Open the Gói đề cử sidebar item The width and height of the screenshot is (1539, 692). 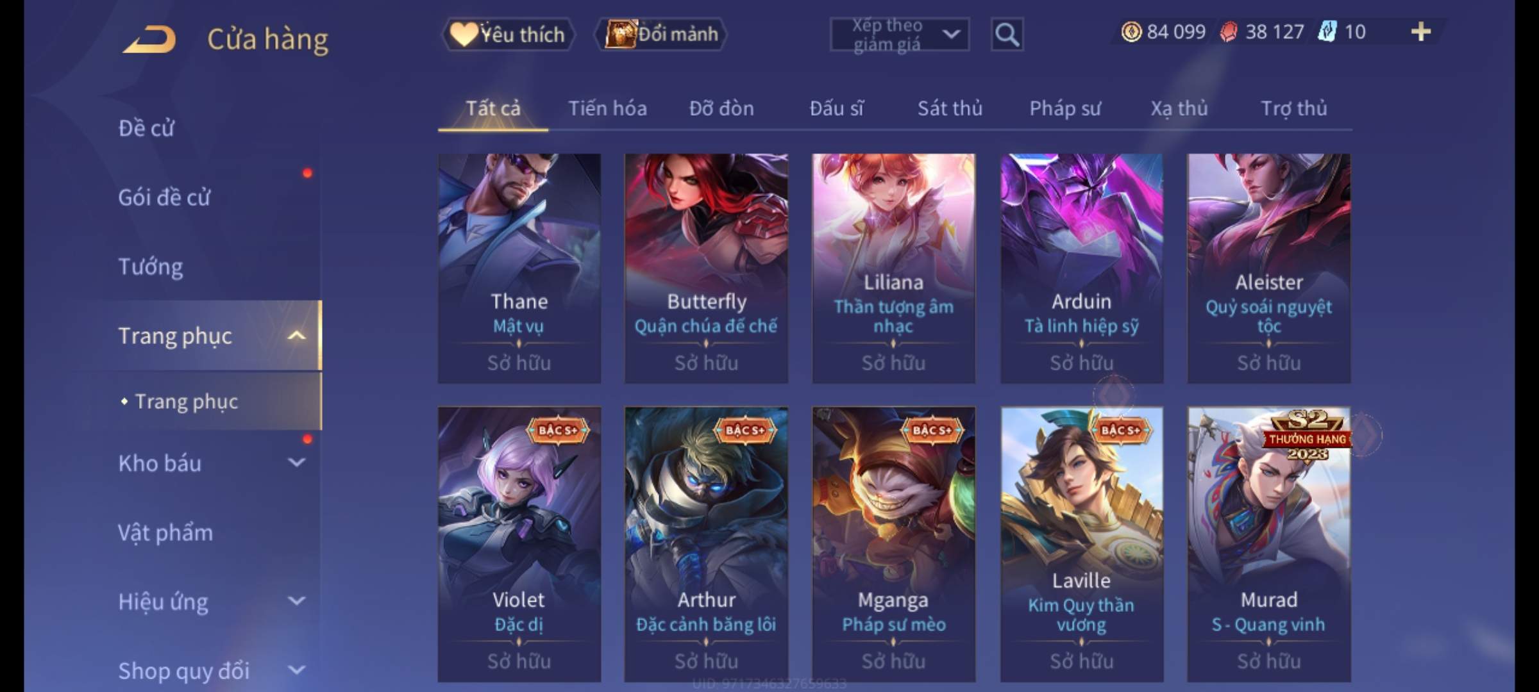164,197
